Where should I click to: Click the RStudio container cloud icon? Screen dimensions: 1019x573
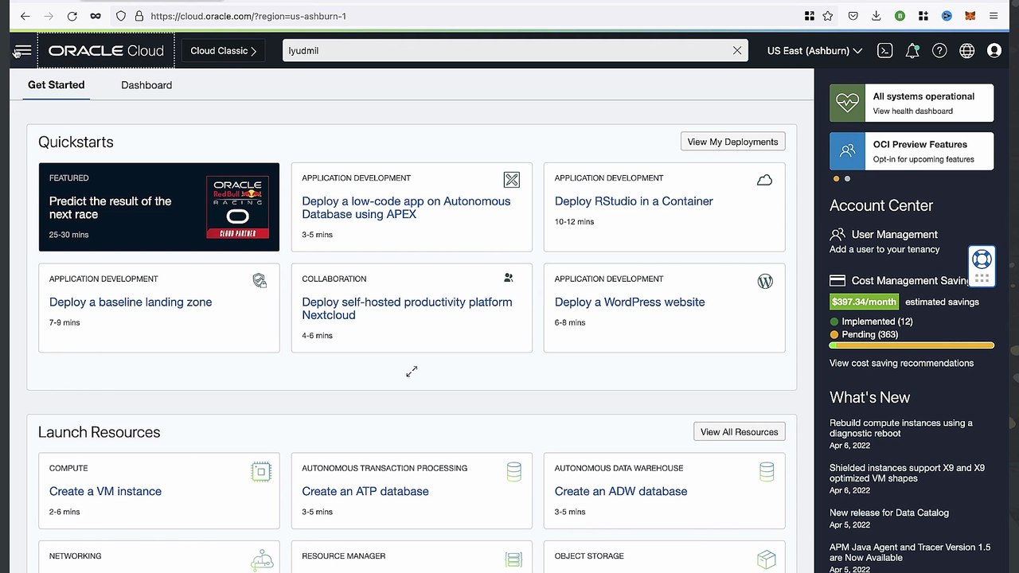[x=764, y=180]
